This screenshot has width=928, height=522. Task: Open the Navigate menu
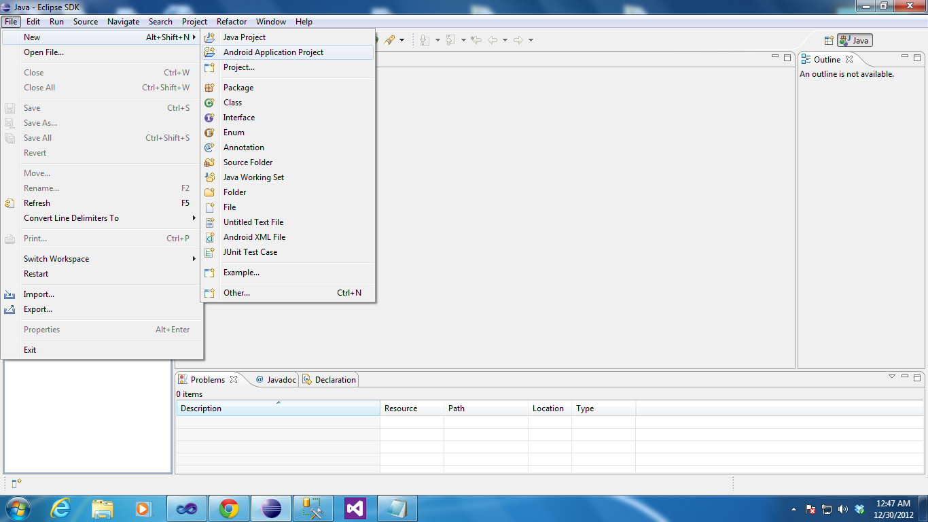point(124,22)
